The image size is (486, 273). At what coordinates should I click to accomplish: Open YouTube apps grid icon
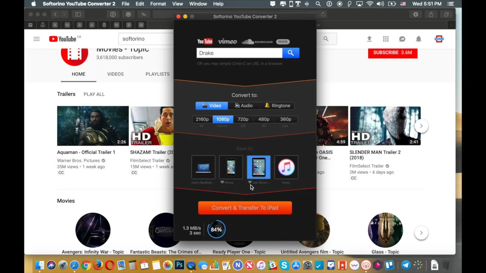point(386,39)
